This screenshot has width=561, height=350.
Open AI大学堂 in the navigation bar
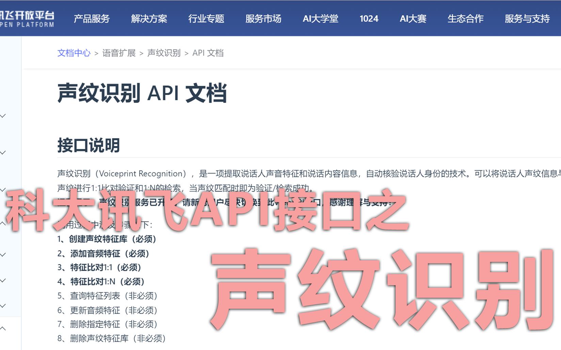coord(320,18)
